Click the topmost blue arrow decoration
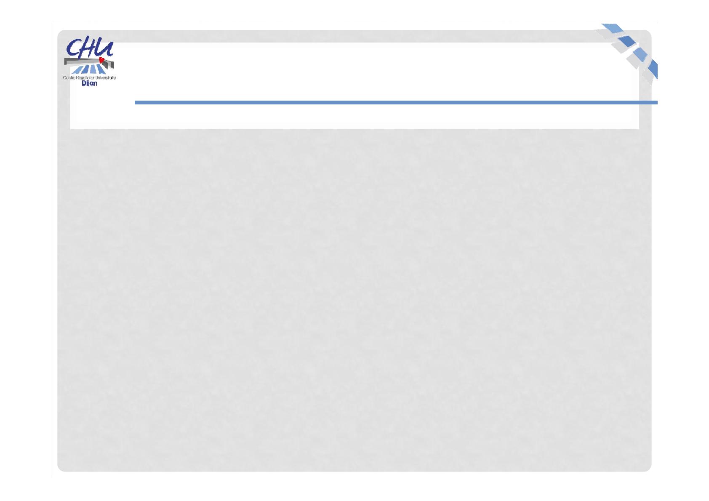The height and width of the screenshot is (501, 709). [613, 29]
